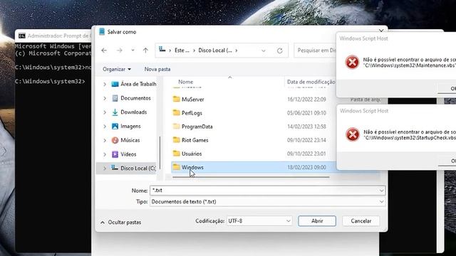Click the Vídeos icon in sidebar
The width and height of the screenshot is (456, 256).
pos(115,154)
